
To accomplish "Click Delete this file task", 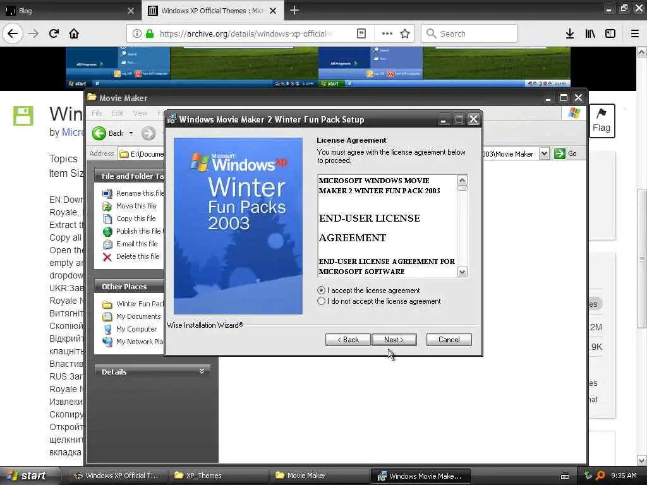I will pyautogui.click(x=131, y=256).
